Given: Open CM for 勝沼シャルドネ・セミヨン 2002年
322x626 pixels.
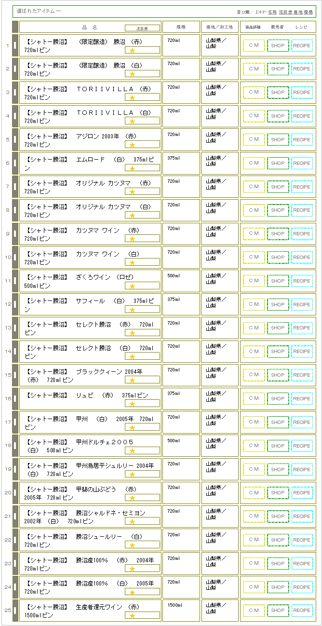Looking at the screenshot, I should [254, 516].
